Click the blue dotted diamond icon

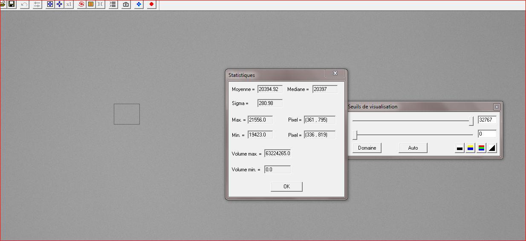pyautogui.click(x=139, y=4)
